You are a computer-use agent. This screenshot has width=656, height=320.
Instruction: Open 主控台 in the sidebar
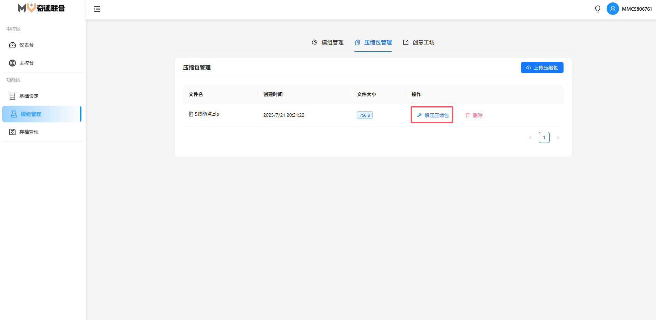click(26, 63)
